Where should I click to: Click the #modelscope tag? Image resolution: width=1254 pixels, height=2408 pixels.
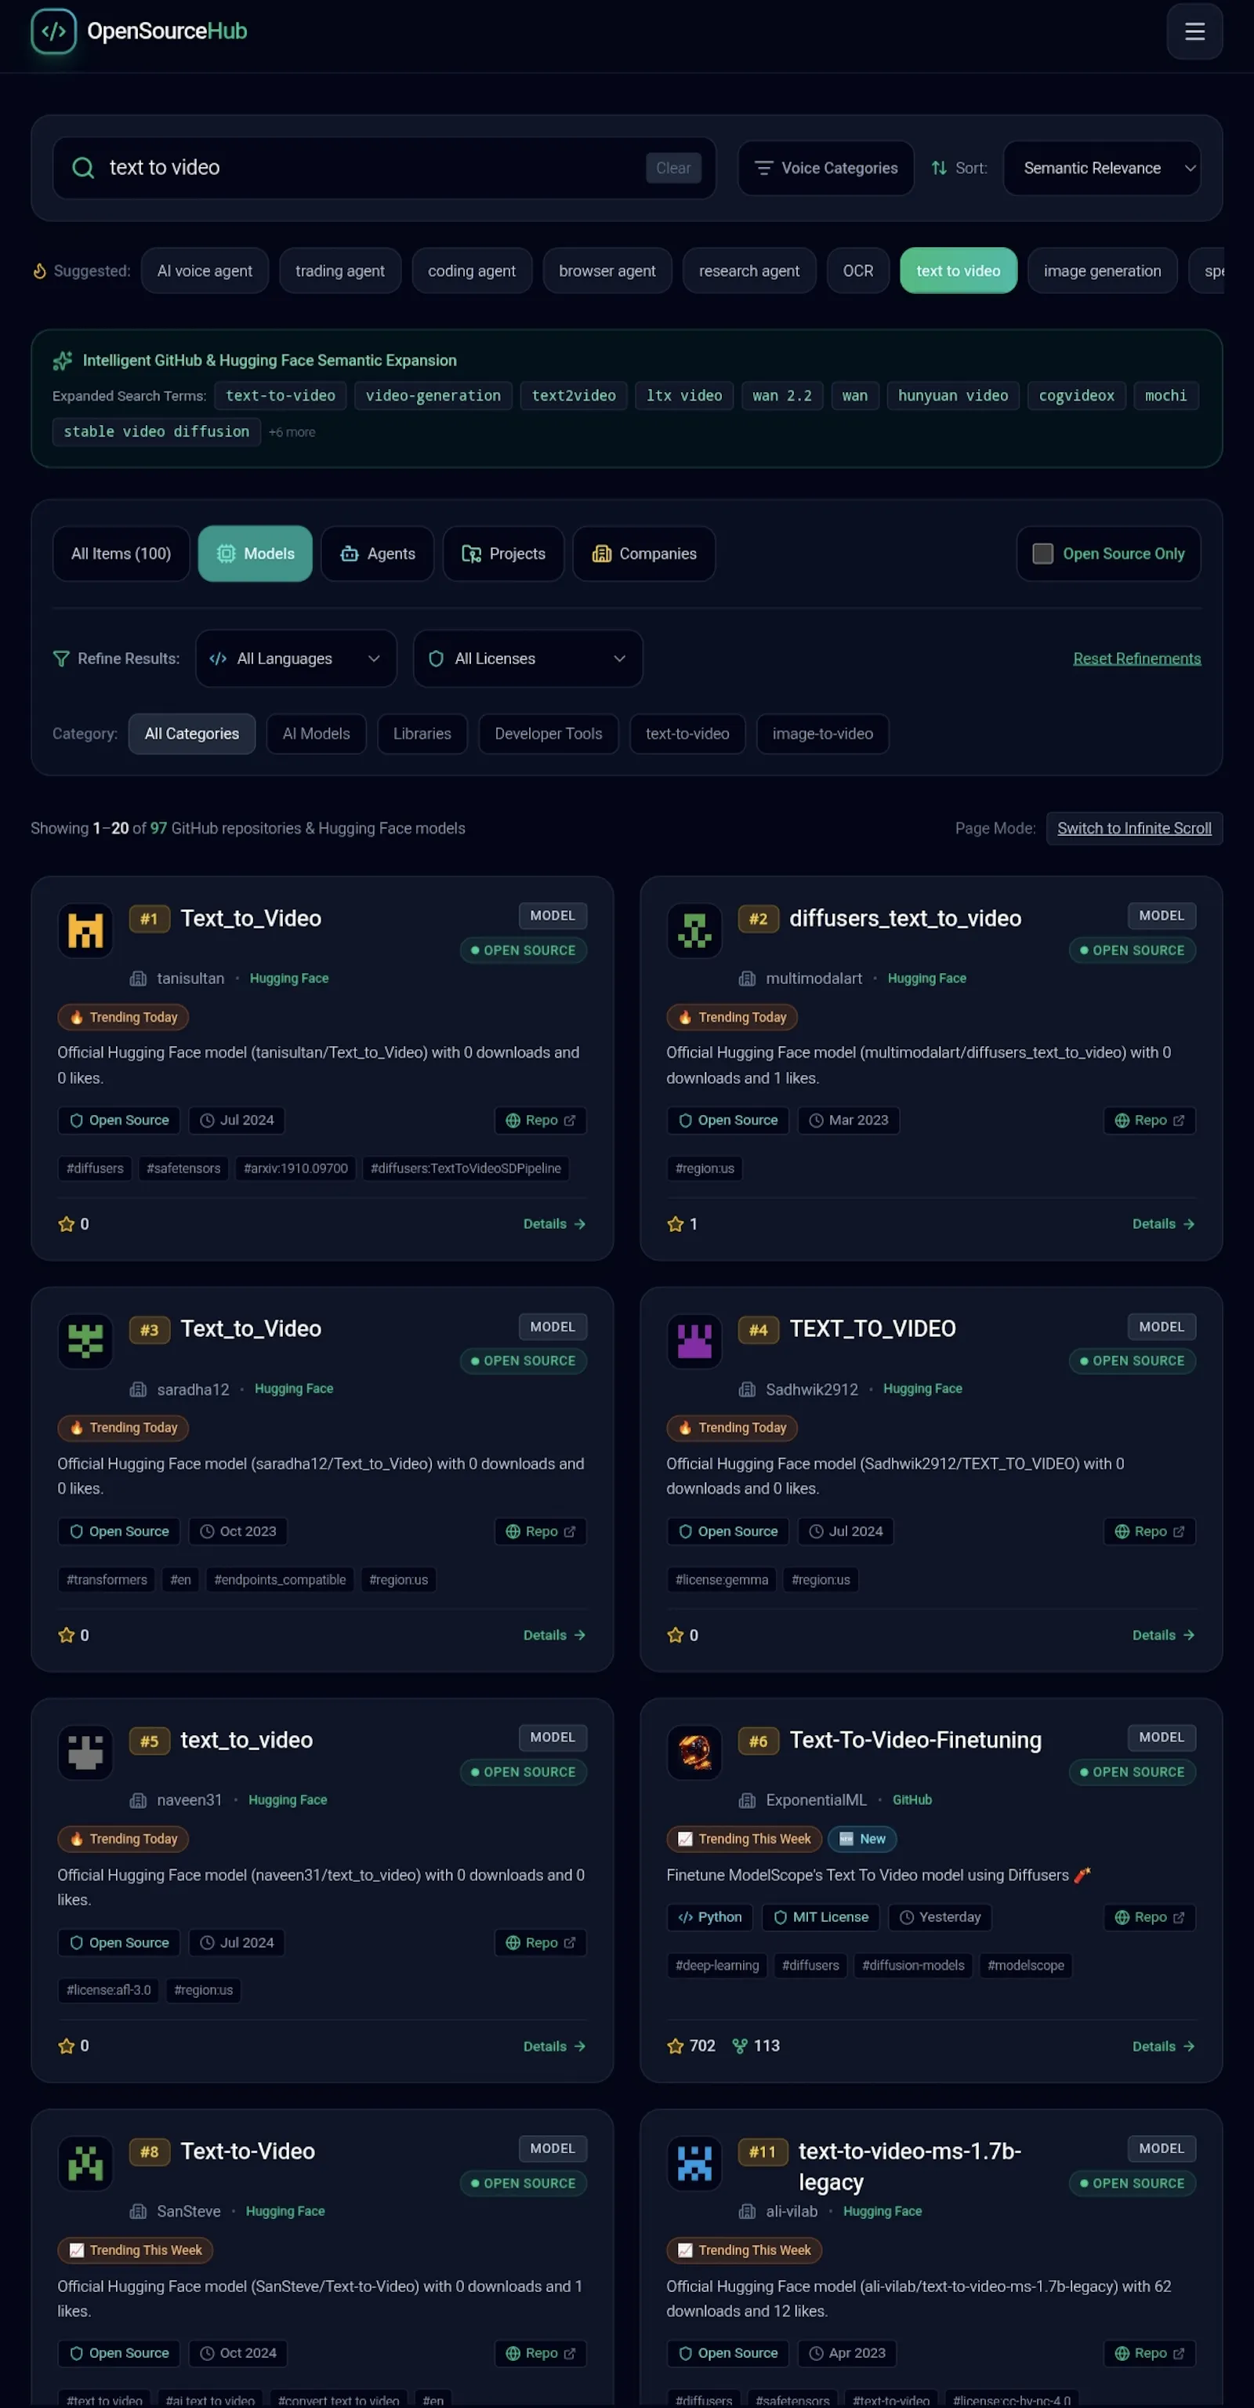[1026, 1965]
